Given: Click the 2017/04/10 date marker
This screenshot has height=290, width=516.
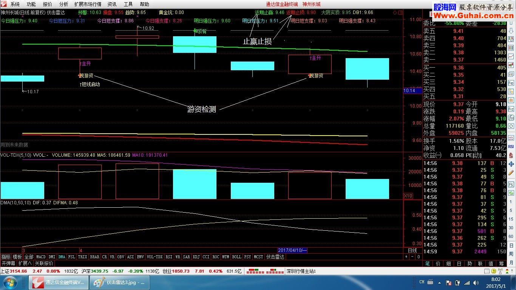Looking at the screenshot, I should tap(293, 250).
